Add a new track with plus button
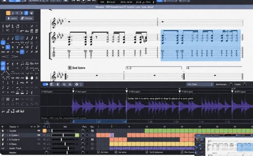This screenshot has width=253, height=156. (2, 126)
